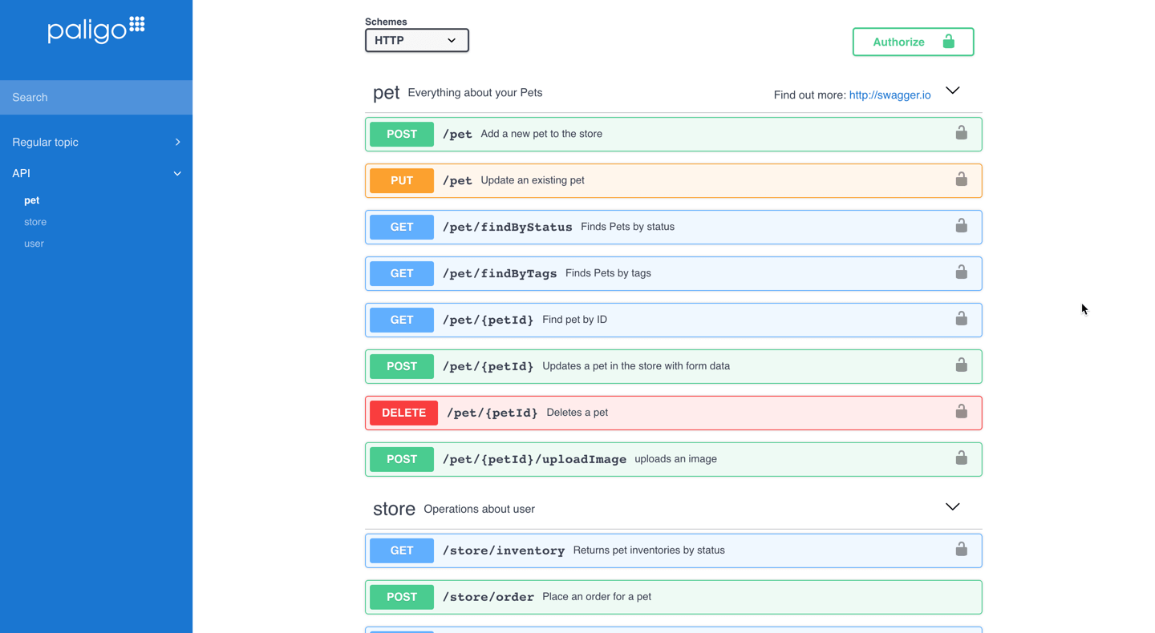Open the Schemes dropdown
Screen dimensions: 1155x633
pos(416,39)
